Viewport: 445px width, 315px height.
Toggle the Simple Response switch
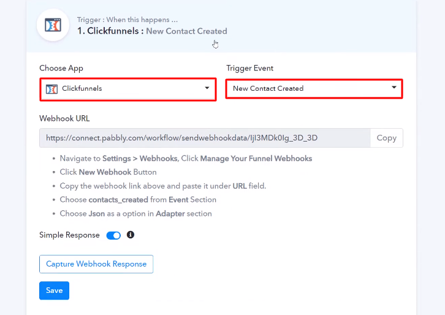point(113,235)
